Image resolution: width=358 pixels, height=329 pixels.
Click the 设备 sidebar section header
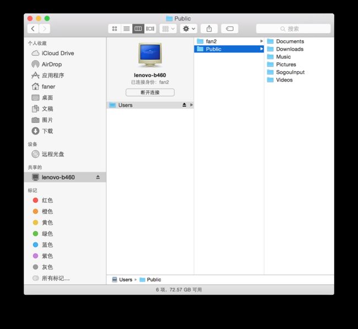pyautogui.click(x=32, y=144)
